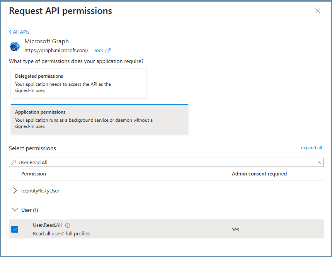The height and width of the screenshot is (257, 332).
Task: Clear the User.Read.All search text
Action: tap(319, 162)
